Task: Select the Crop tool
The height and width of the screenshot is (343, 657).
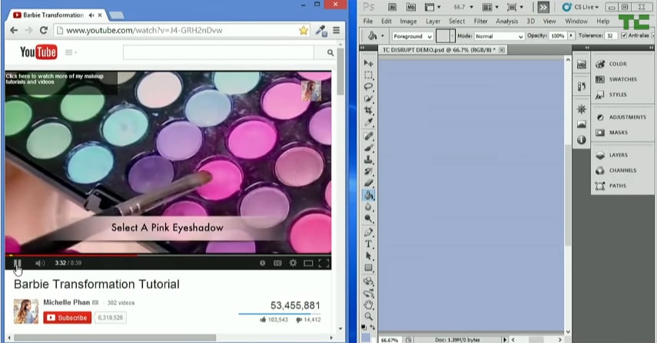Action: [368, 110]
